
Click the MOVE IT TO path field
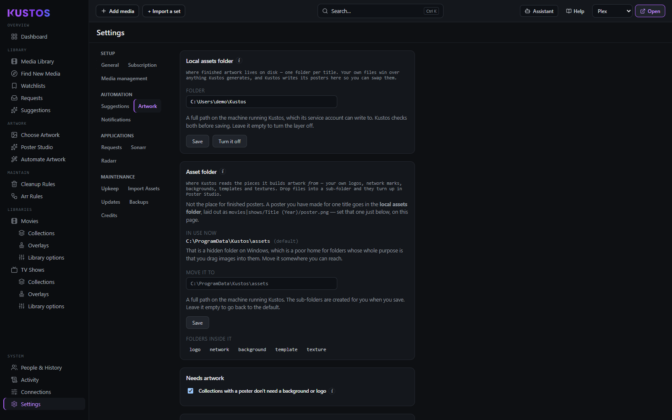point(262,283)
